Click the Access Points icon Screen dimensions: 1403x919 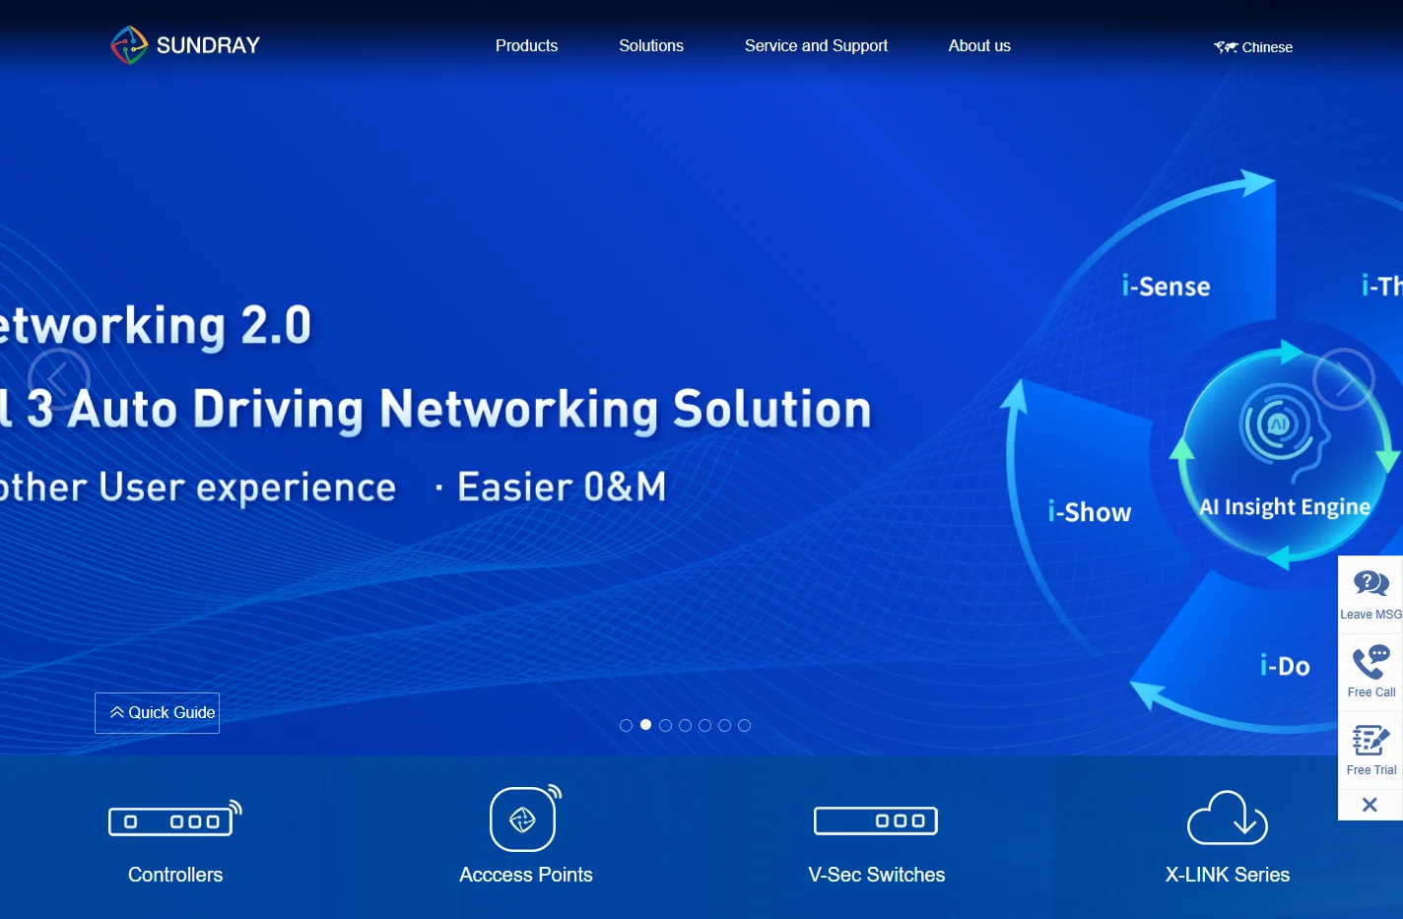(x=526, y=818)
